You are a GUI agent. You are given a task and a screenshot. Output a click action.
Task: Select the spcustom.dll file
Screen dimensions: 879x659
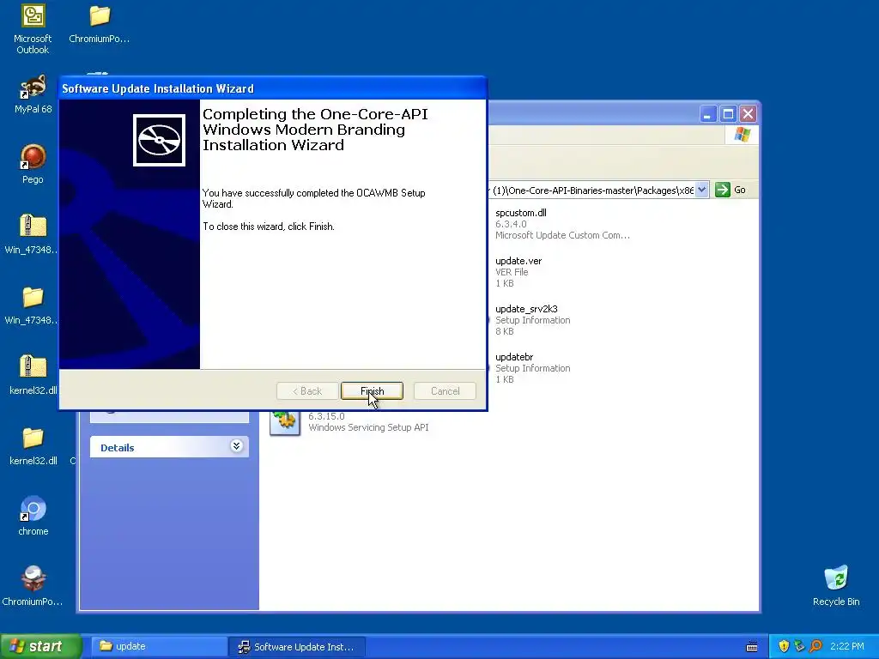coord(521,213)
